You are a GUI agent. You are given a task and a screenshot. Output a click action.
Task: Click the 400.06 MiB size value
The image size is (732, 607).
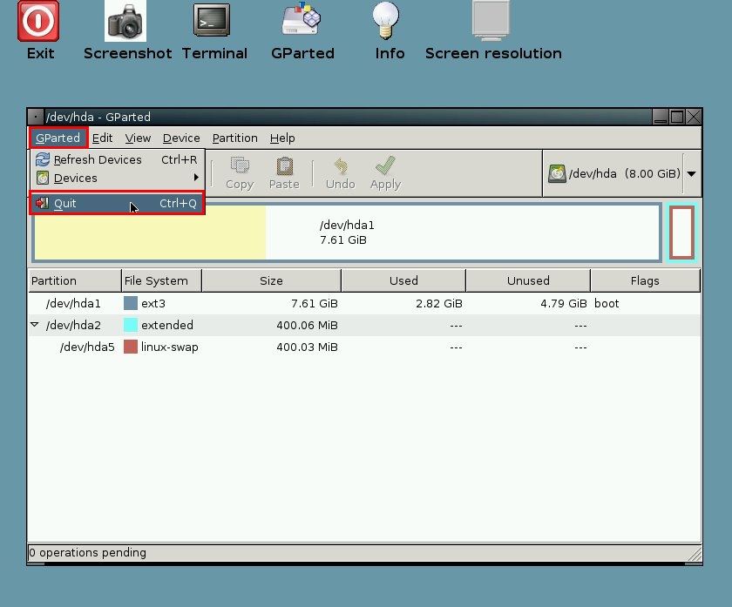[307, 325]
